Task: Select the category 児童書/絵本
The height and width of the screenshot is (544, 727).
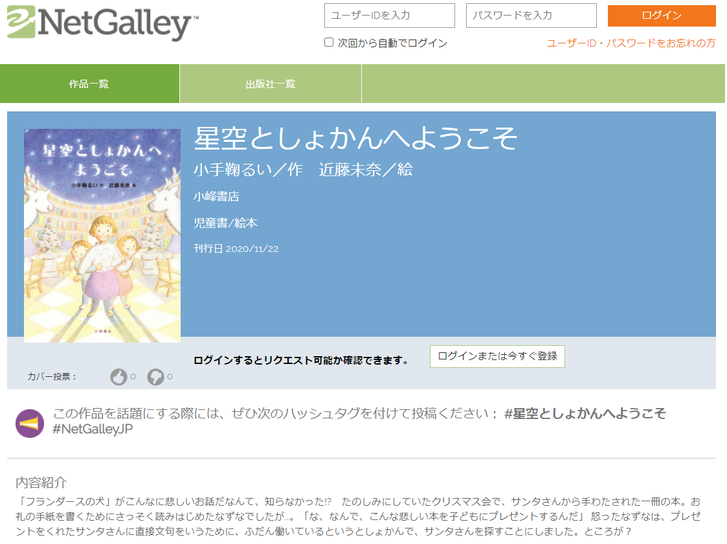Action: click(x=225, y=223)
